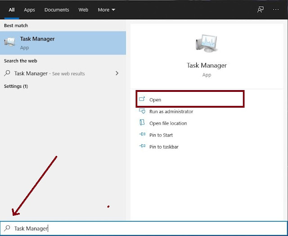
Task: Click the Task Manager icon in Best match
Action: point(9,42)
